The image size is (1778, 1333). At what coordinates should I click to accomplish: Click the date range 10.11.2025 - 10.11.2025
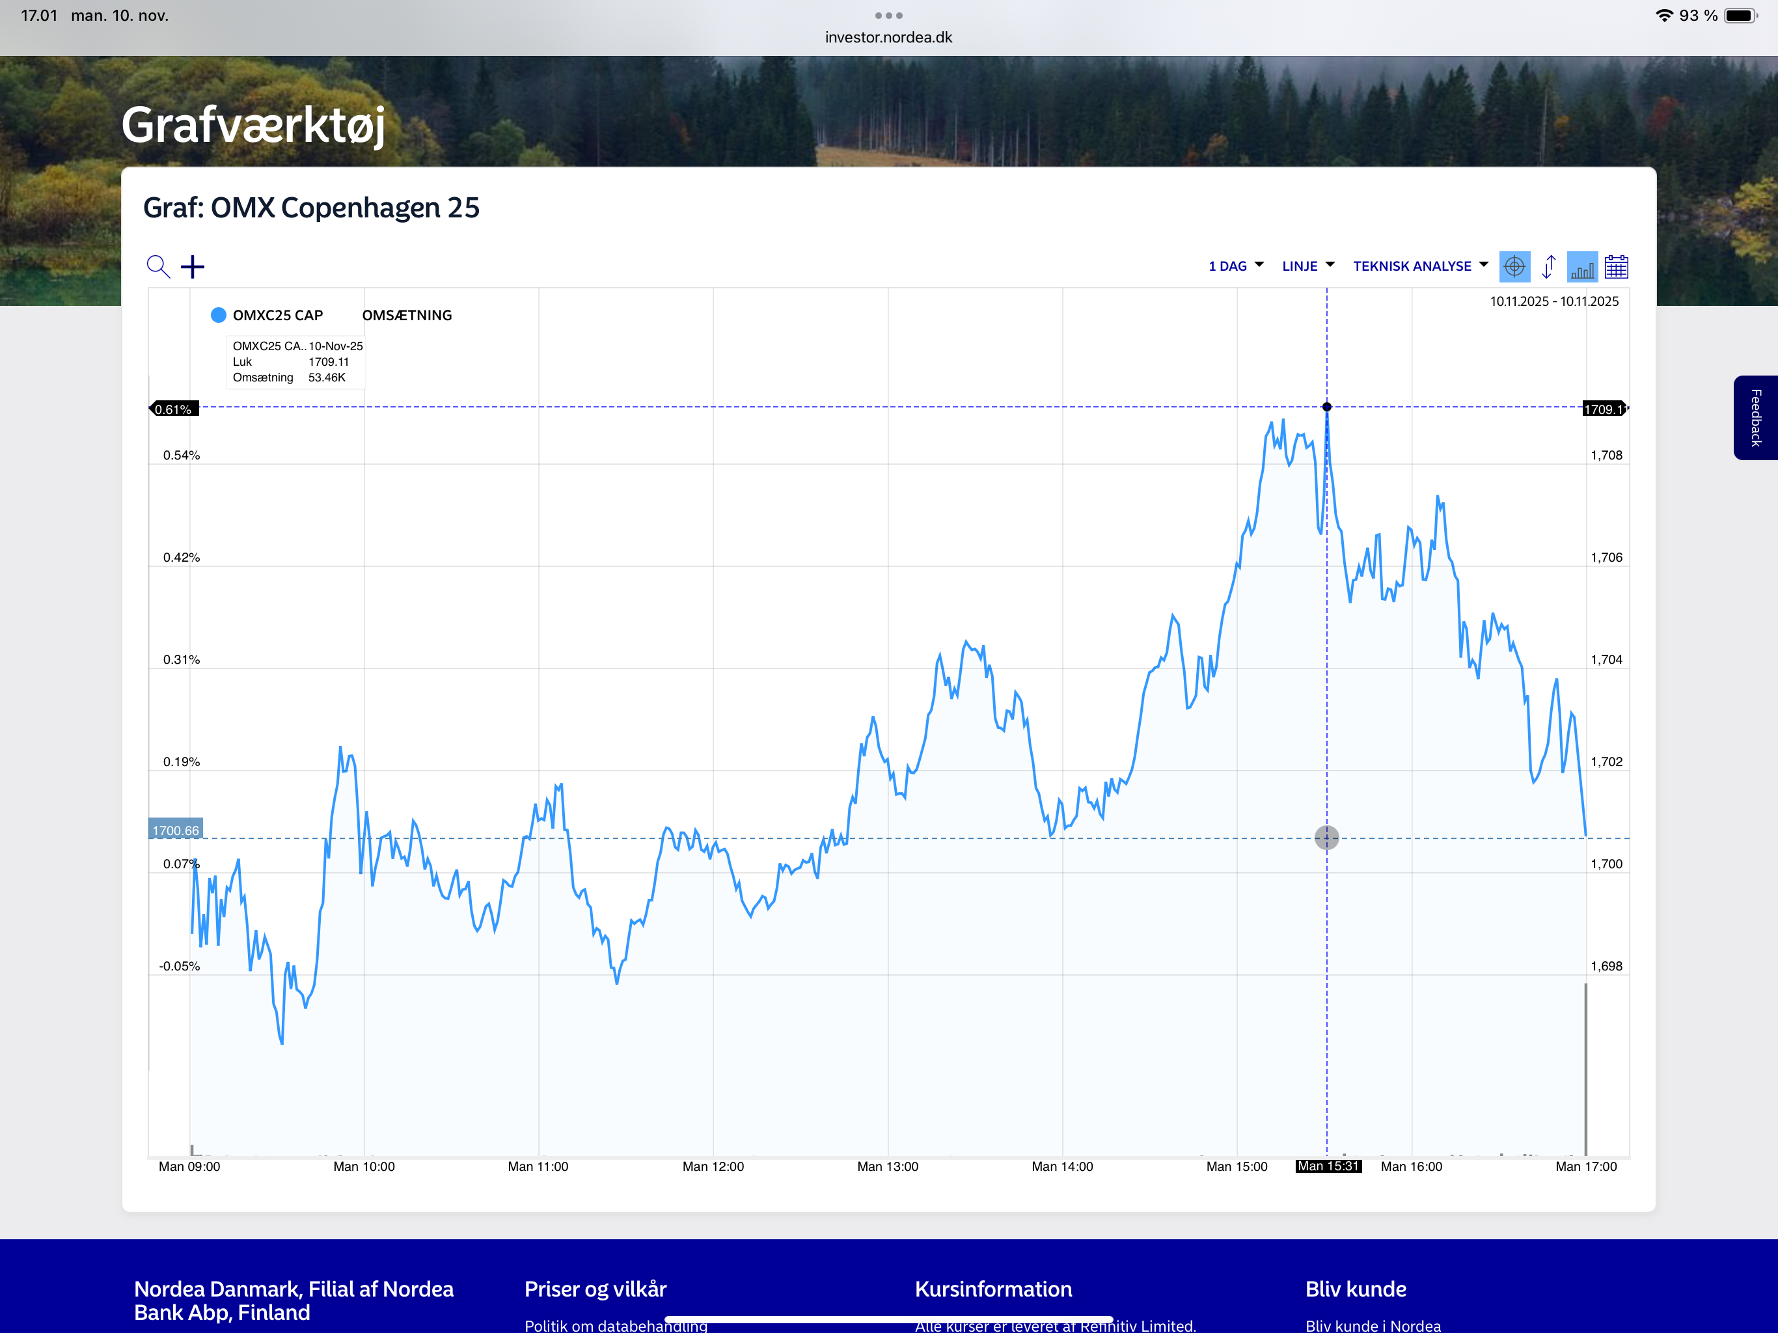1555,301
